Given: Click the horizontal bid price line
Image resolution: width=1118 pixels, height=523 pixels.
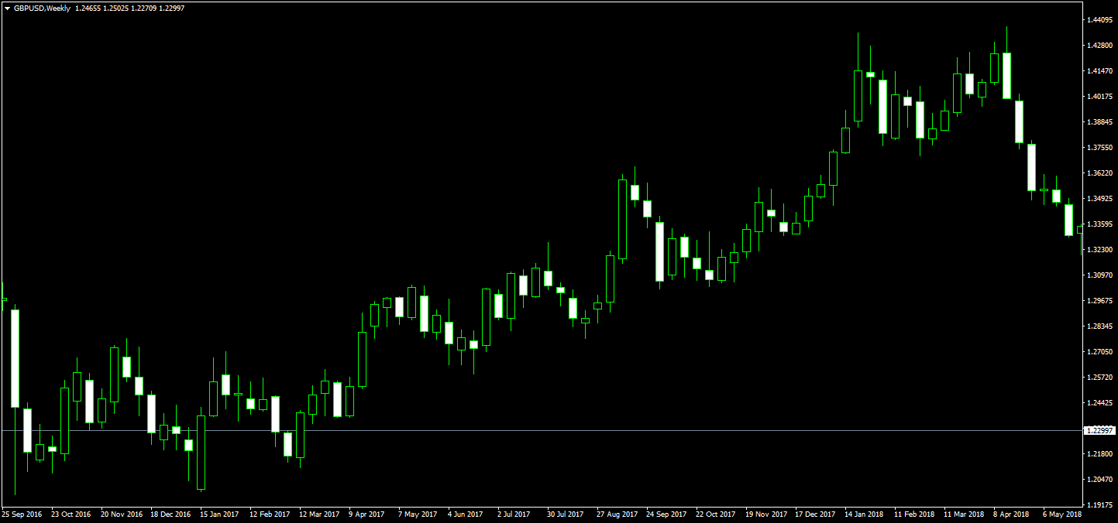Looking at the screenshot, I should 542,430.
